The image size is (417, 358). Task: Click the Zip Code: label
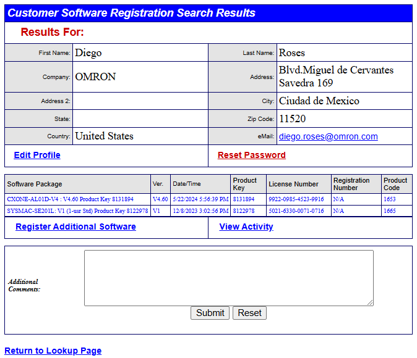pyautogui.click(x=260, y=119)
